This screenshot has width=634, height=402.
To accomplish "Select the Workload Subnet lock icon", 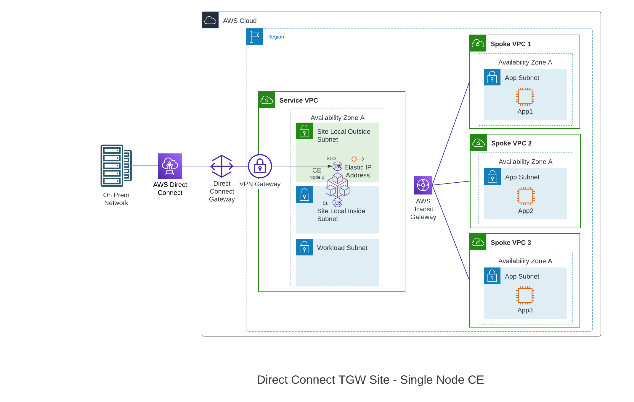I will point(304,247).
